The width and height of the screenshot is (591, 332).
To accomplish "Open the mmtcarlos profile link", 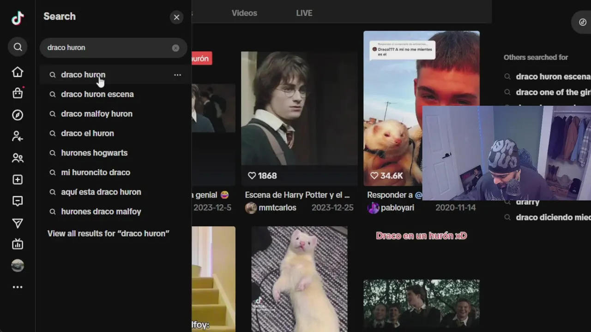I will point(277,208).
